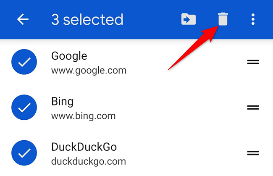
Task: Tap blank space in the Bing row
Action: click(x=181, y=108)
